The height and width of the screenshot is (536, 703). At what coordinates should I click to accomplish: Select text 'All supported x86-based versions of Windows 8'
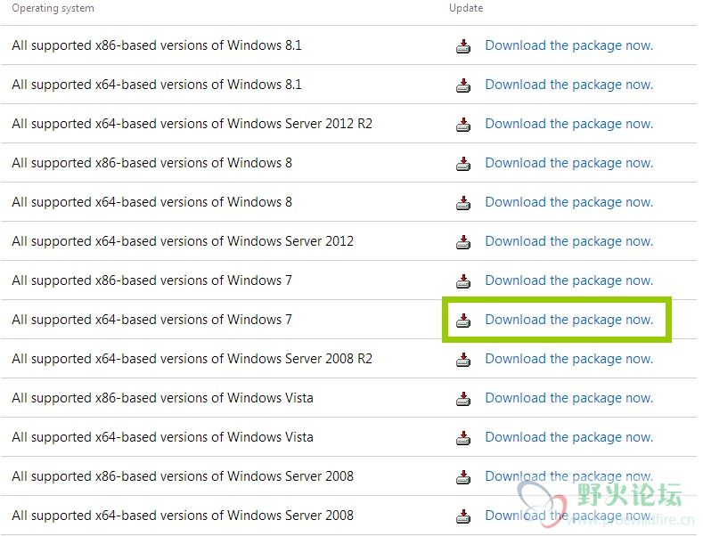(x=152, y=163)
